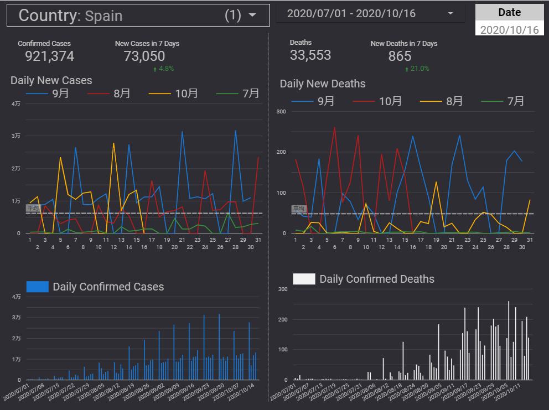Click the blue Daily Confirmed Cases legend swatch

pos(37,286)
